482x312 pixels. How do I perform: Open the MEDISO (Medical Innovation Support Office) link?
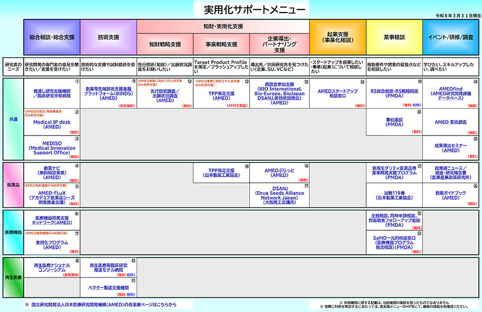click(52, 148)
